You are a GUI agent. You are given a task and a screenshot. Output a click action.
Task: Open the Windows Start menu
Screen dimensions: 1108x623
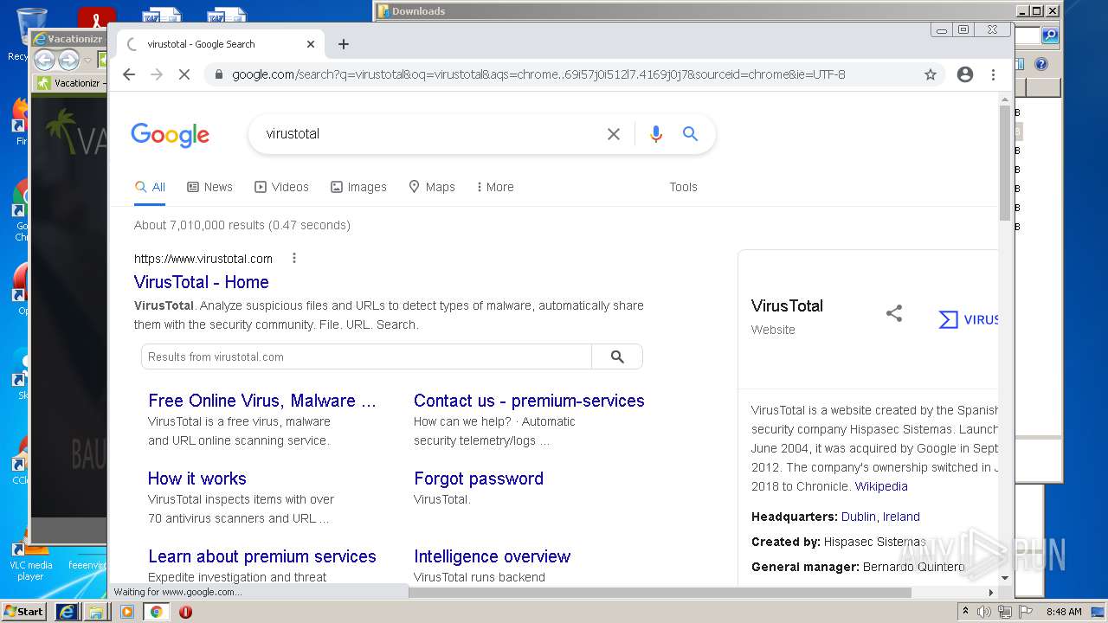(23, 612)
